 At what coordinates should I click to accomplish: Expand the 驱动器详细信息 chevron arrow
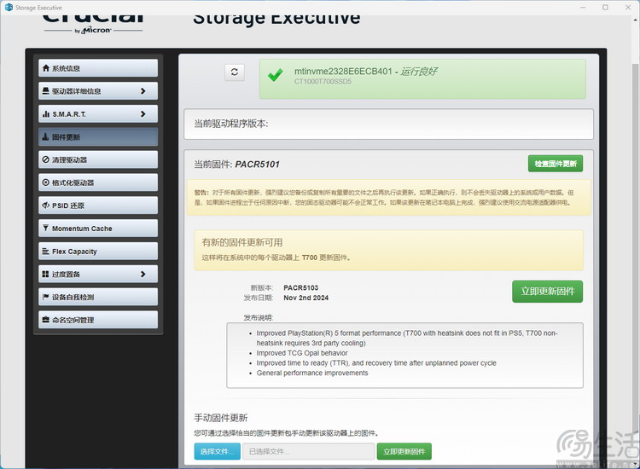click(143, 91)
